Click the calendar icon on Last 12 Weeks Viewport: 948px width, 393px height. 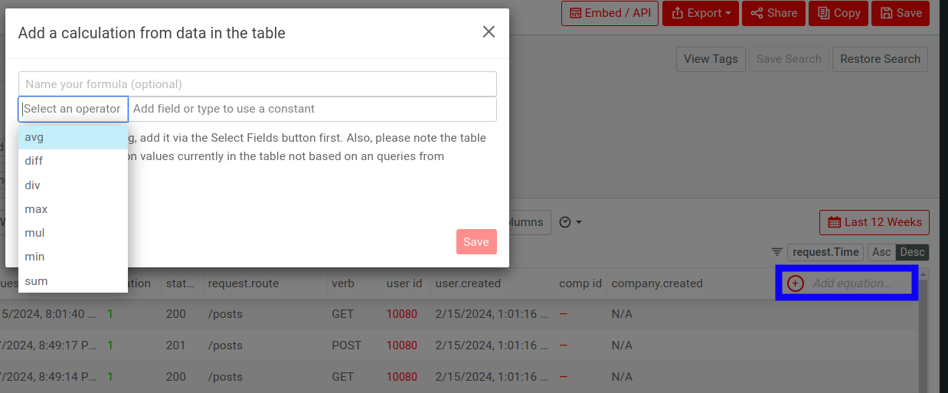click(x=834, y=222)
